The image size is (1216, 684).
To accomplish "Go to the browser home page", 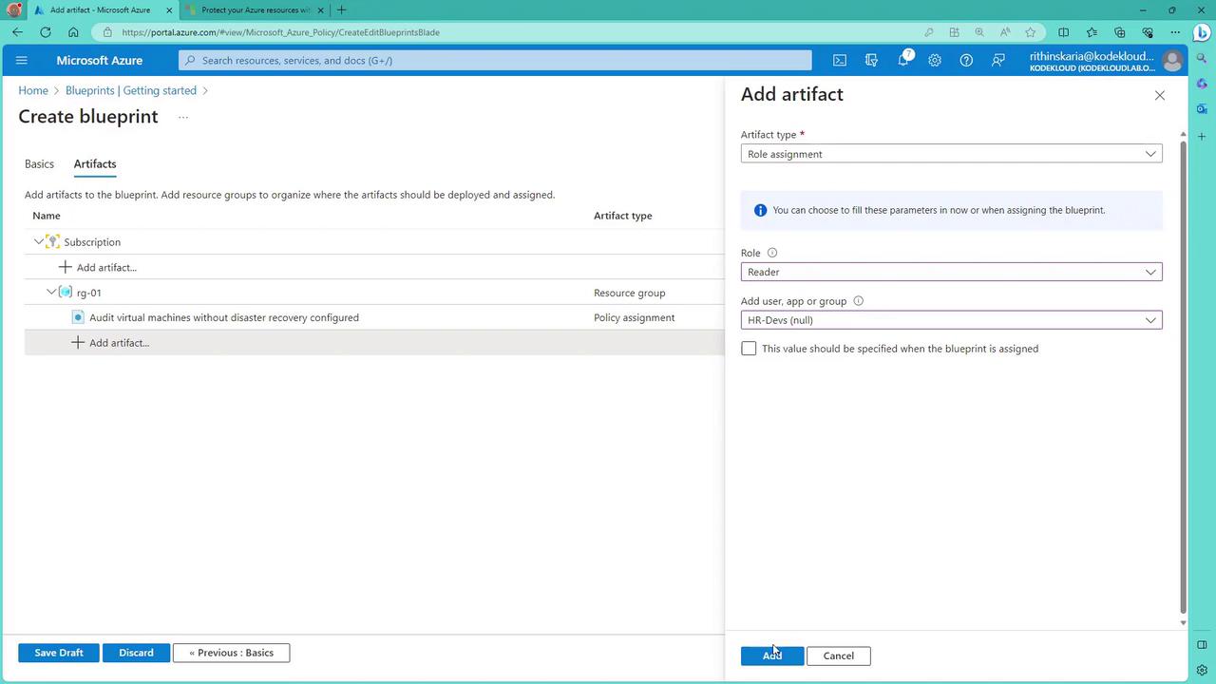I will (73, 32).
